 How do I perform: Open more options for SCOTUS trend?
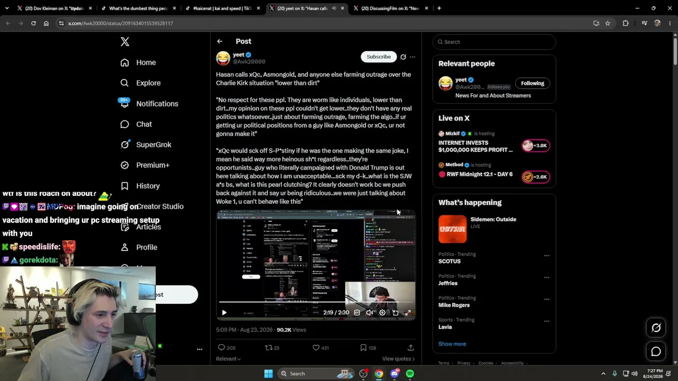[x=547, y=256]
